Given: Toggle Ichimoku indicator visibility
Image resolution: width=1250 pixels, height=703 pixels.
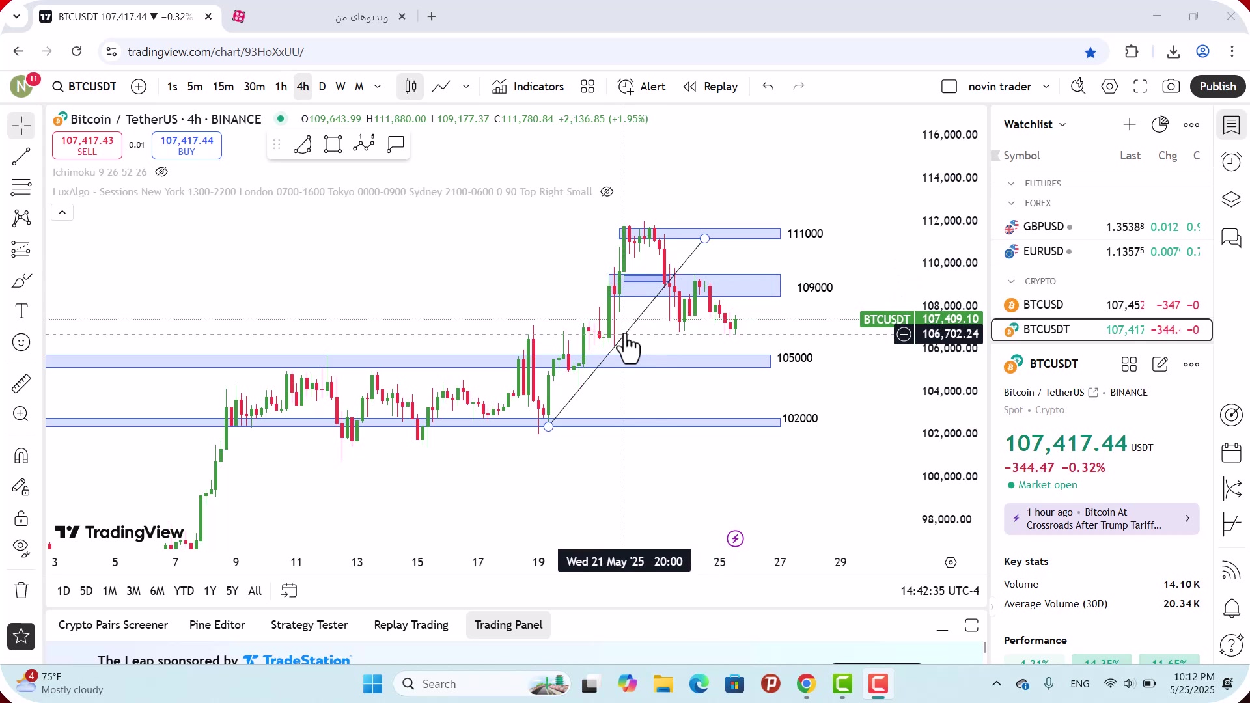Looking at the screenshot, I should 161,172.
